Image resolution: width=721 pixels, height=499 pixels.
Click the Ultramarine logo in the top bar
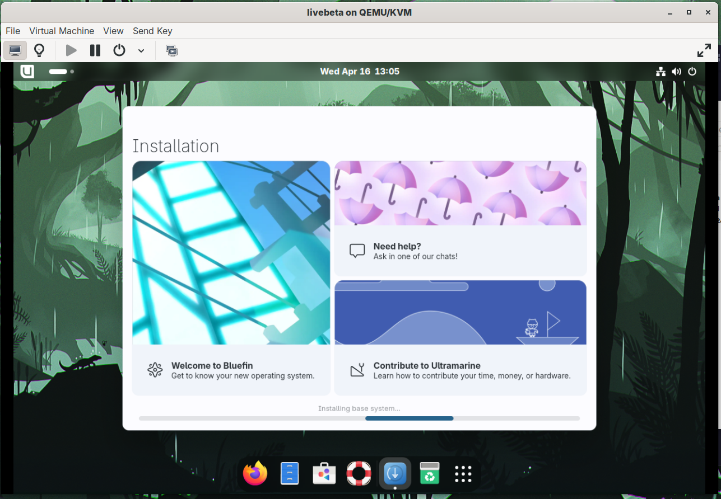tap(27, 71)
